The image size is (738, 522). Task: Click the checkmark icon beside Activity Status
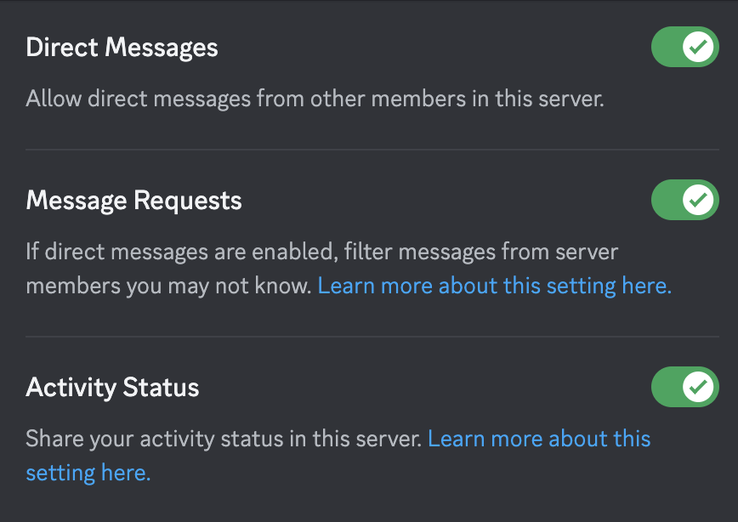click(x=699, y=387)
